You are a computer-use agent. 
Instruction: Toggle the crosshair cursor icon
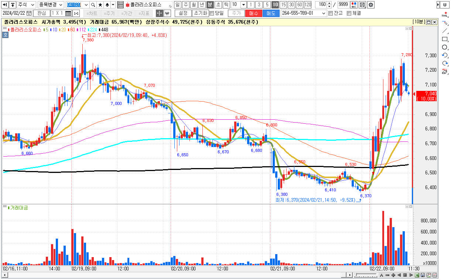point(159,13)
